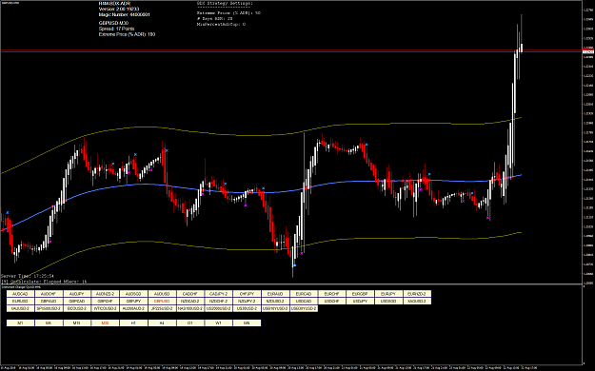Image resolution: width=595 pixels, height=371 pixels.
Task: Choose the USB30YUSD-2 bond button
Action: [304, 309]
